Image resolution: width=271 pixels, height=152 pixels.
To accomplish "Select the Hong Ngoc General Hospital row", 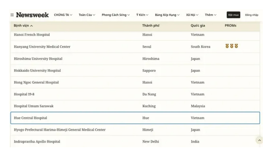I will [x=135, y=82].
